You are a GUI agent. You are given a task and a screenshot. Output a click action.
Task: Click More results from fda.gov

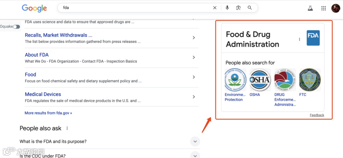coord(48,113)
